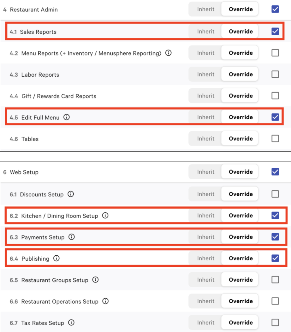Select Override for Gift / Rewards Card Reports
This screenshot has height=332, width=291.
coord(241,96)
